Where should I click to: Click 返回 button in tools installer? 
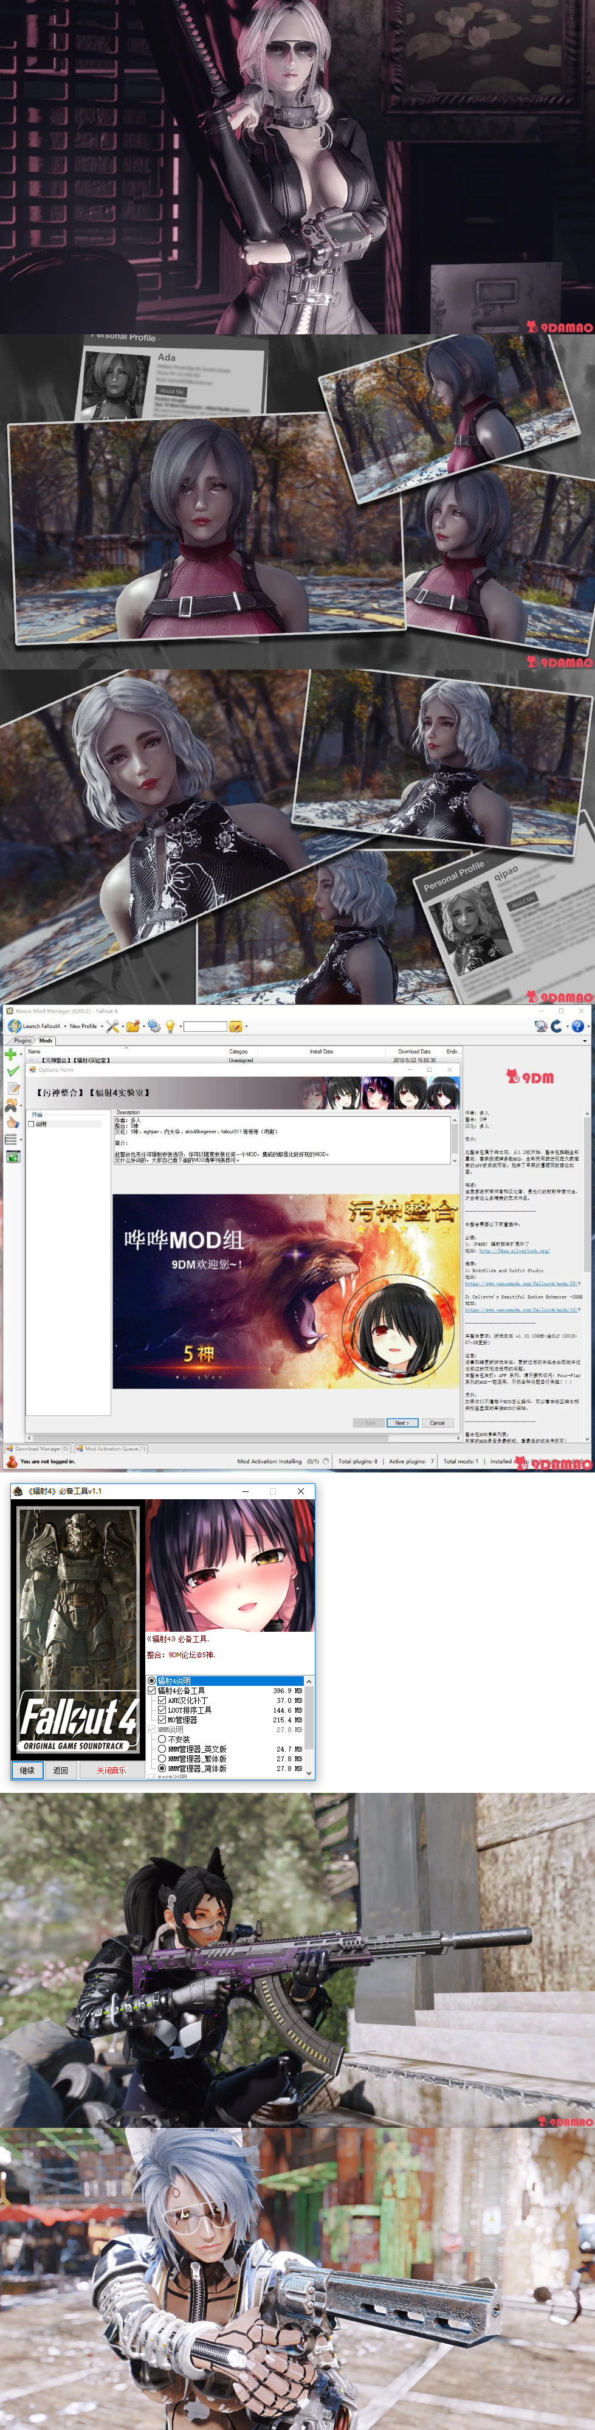click(x=60, y=1770)
